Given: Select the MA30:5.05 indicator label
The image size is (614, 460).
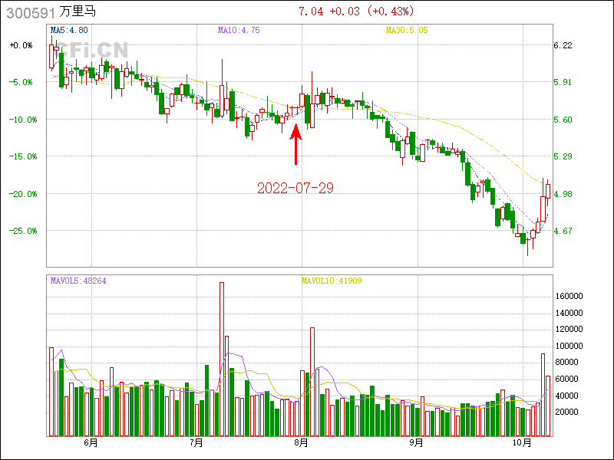Looking at the screenshot, I should (406, 30).
